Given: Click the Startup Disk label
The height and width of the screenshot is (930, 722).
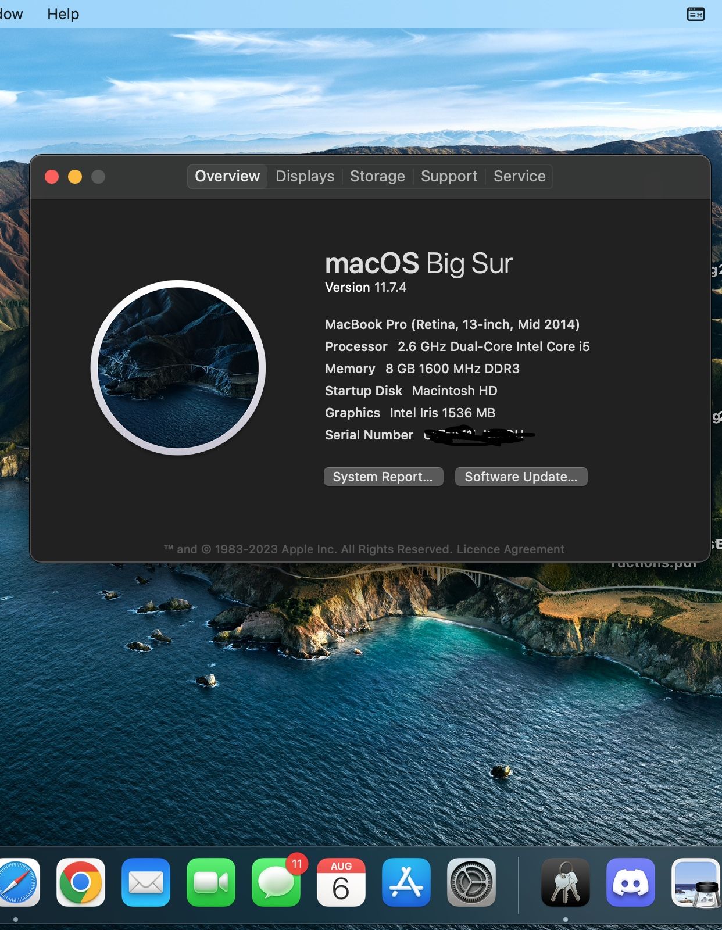Looking at the screenshot, I should [363, 391].
